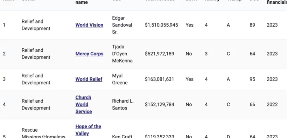Viewport: 287px width, 138px height.
Task: Click CEO name Myal Greene
Action: click(x=120, y=79)
